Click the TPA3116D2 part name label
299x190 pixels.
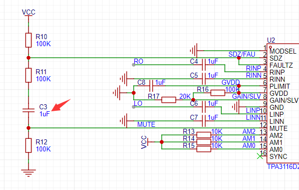coord(283,166)
